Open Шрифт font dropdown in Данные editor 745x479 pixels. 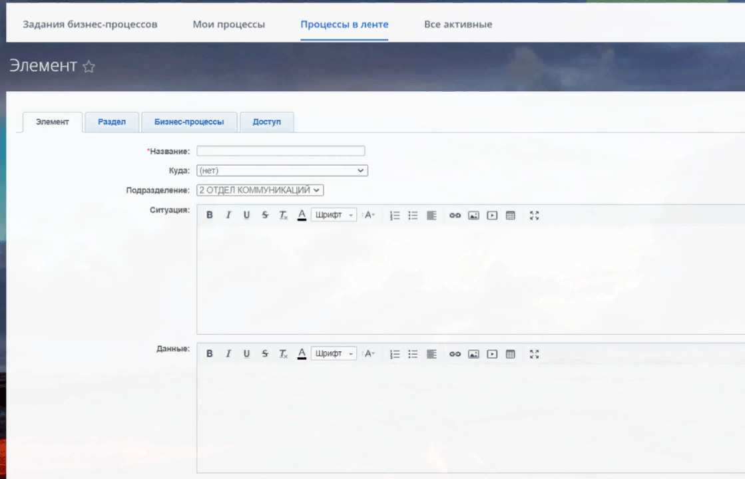click(334, 354)
